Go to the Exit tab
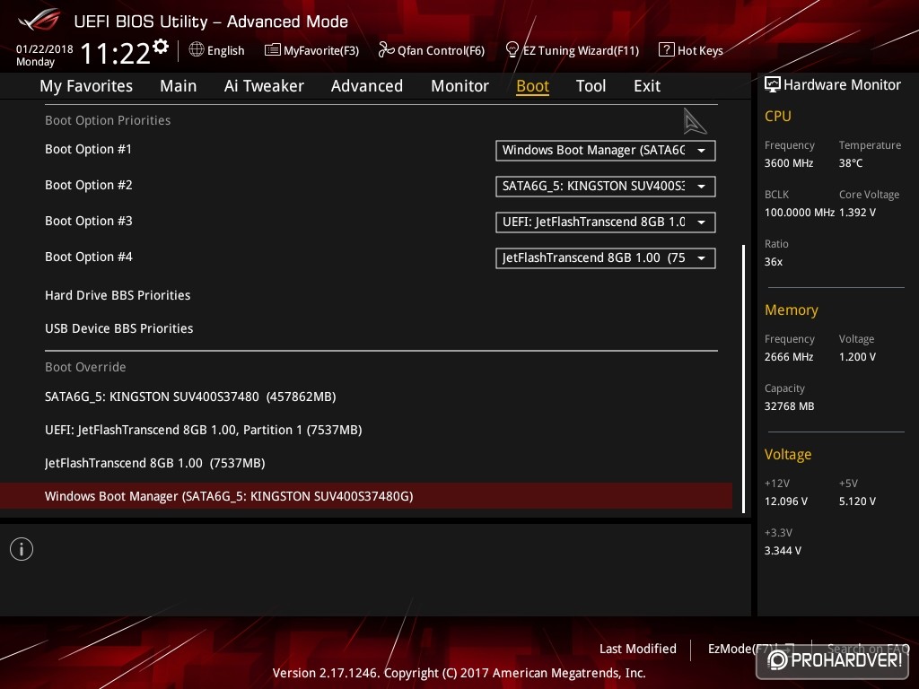Screen dimensions: 919x689 coord(647,86)
